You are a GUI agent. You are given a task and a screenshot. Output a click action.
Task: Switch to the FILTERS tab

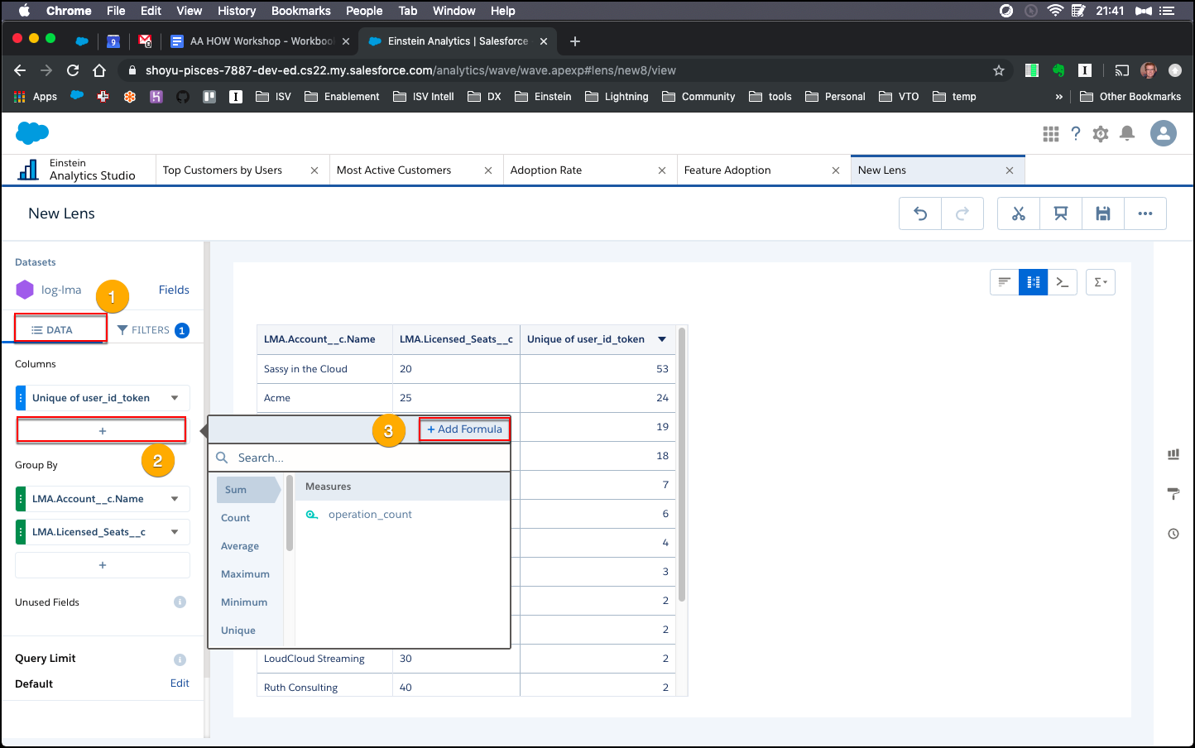coord(153,330)
